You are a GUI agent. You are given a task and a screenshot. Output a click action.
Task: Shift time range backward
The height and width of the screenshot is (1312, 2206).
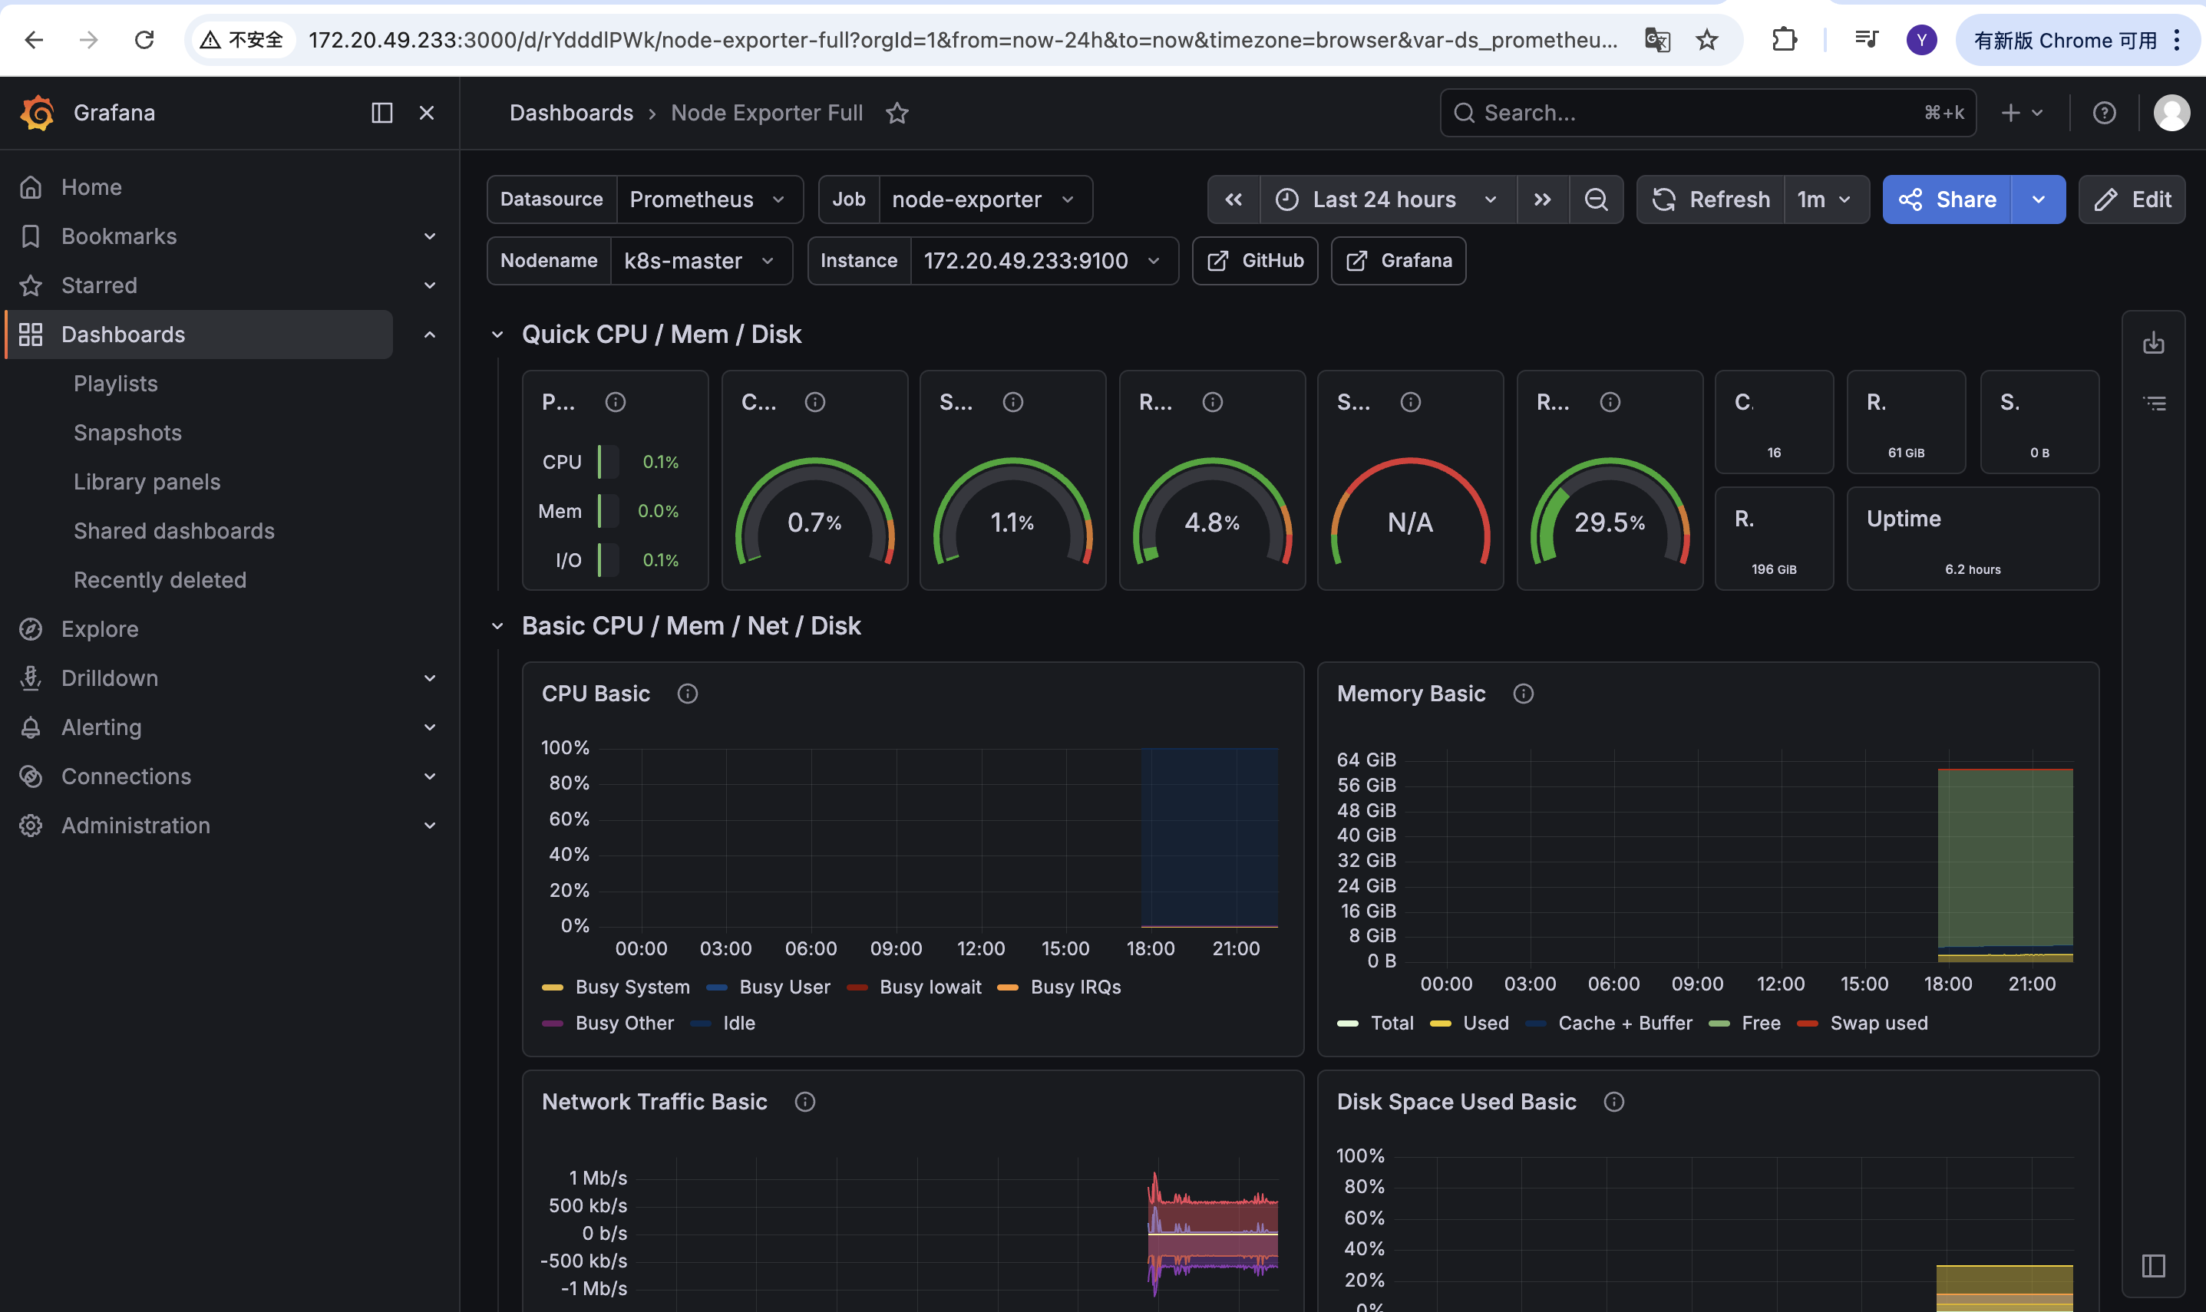(1233, 199)
